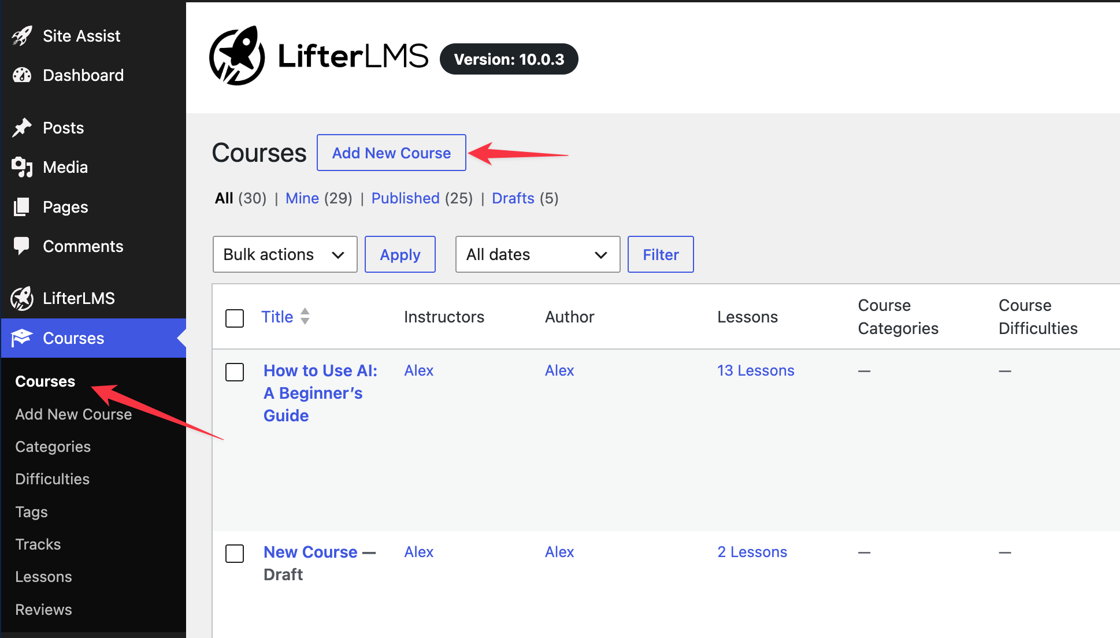
Task: Click the Version: 10.0.3 badge
Action: 509,59
